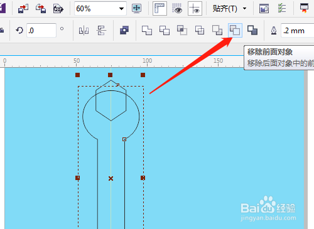This screenshot has width=314, height=229.
Task: Launch full-screen preview
Action: [x=136, y=8]
